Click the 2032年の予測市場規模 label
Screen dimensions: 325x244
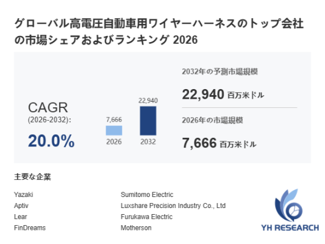click(220, 71)
